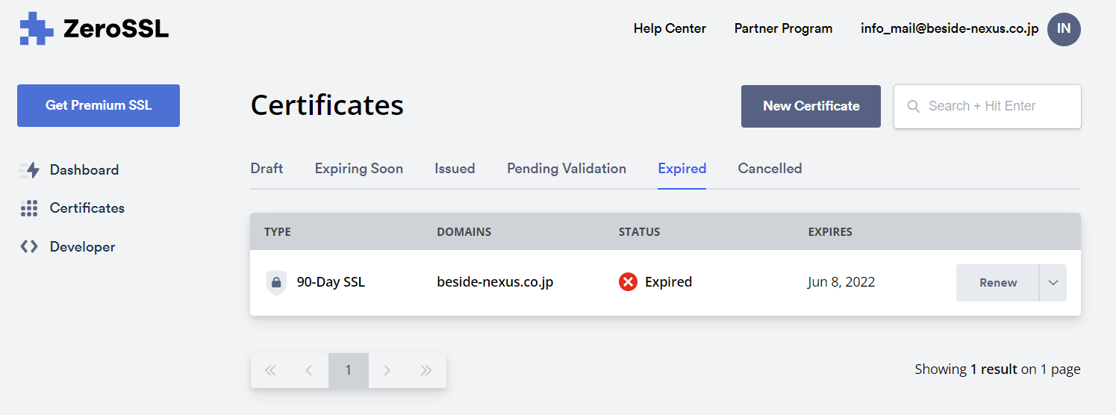Click the Developer code brackets icon
Viewport: 1116px width, 415px height.
point(29,247)
